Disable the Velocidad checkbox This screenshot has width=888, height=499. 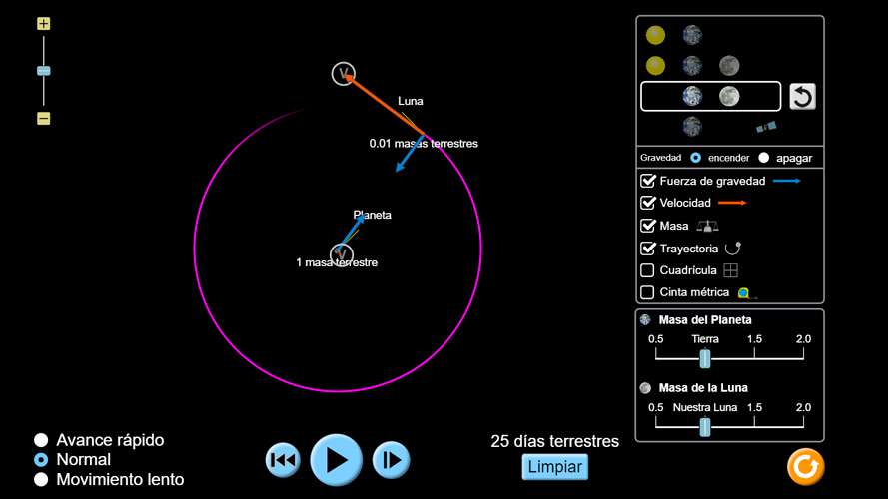648,203
